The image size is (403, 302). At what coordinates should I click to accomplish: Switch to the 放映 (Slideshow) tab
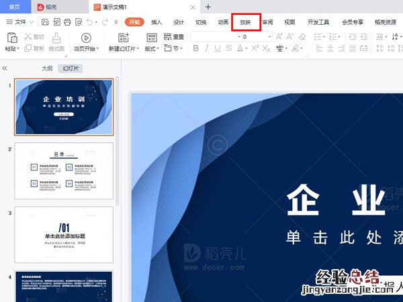tap(245, 22)
